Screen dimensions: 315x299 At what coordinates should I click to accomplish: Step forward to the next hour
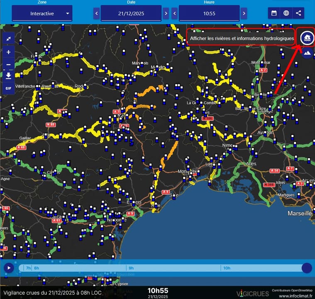244,13
